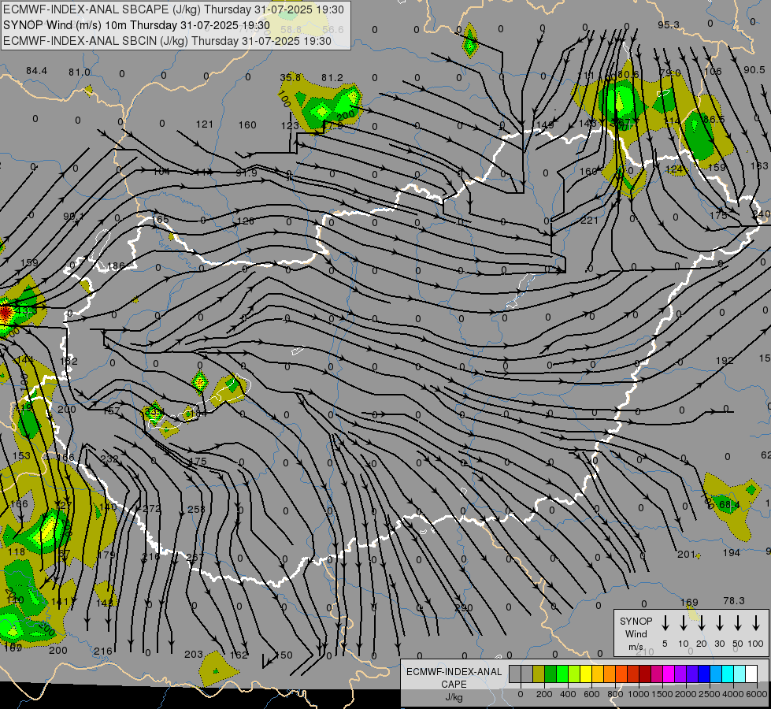
Task: Click the 240 value on the map
Action: [x=762, y=214]
